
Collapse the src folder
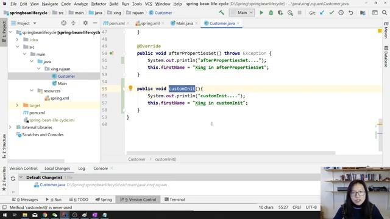tap(18, 47)
